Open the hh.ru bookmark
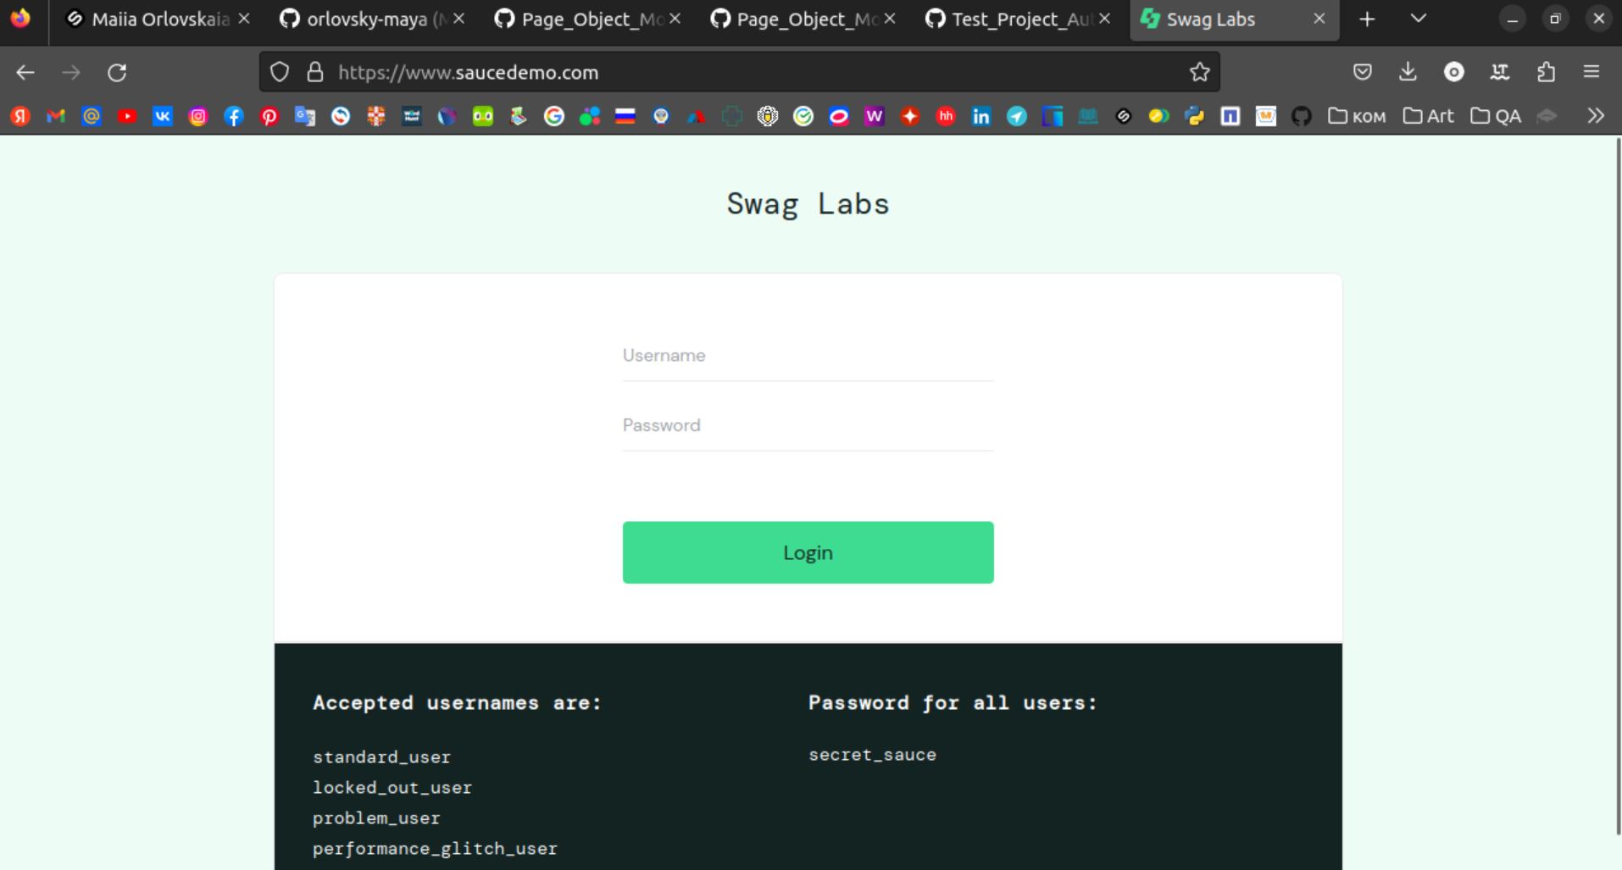 [x=946, y=116]
